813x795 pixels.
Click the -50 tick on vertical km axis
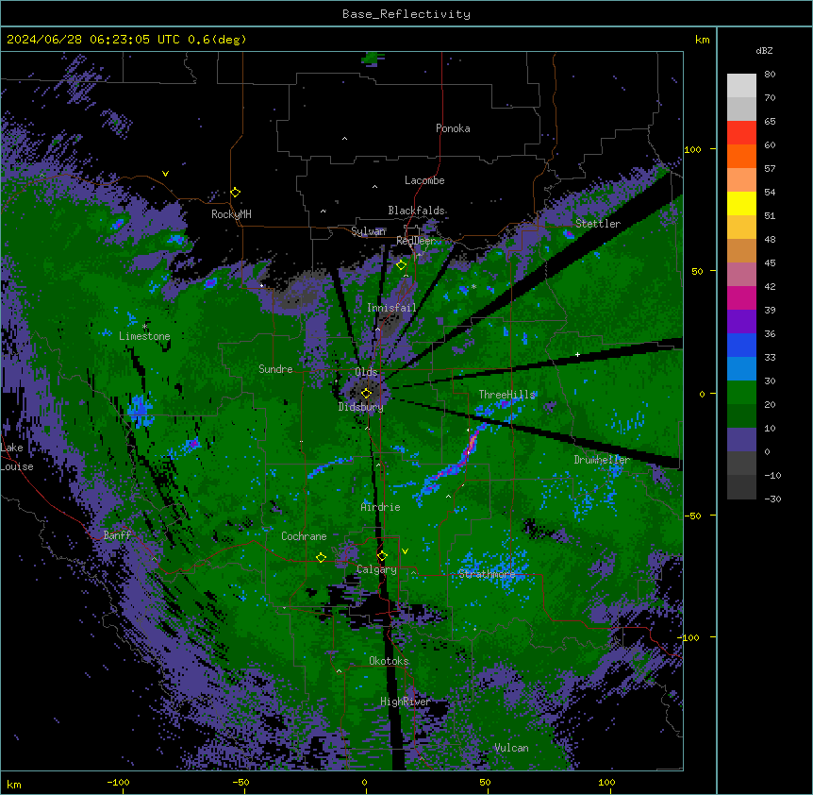click(x=692, y=516)
